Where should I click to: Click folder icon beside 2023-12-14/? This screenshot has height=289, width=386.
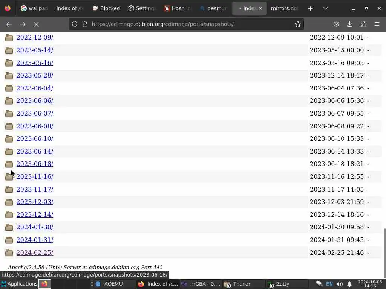(x=9, y=215)
